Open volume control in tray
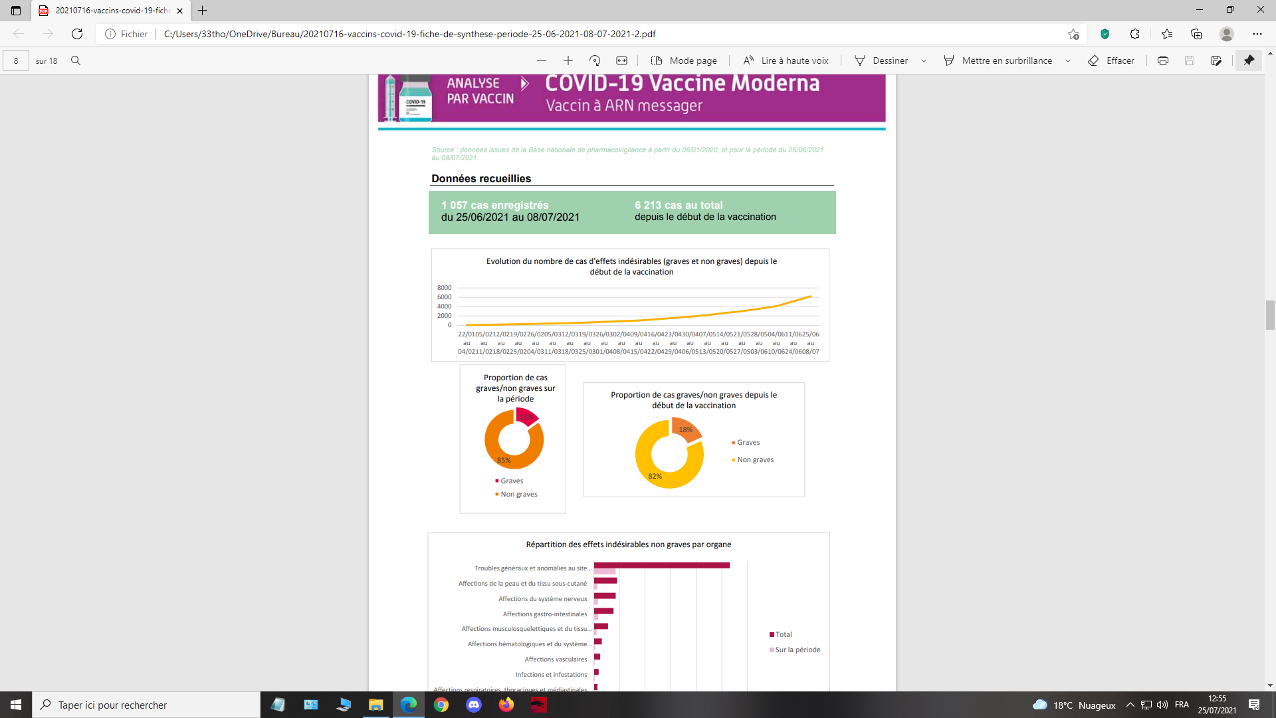Screen dimensions: 1276x718 1162,705
